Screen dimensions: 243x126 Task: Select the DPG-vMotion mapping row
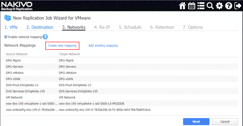pyautogui.click(x=121, y=73)
